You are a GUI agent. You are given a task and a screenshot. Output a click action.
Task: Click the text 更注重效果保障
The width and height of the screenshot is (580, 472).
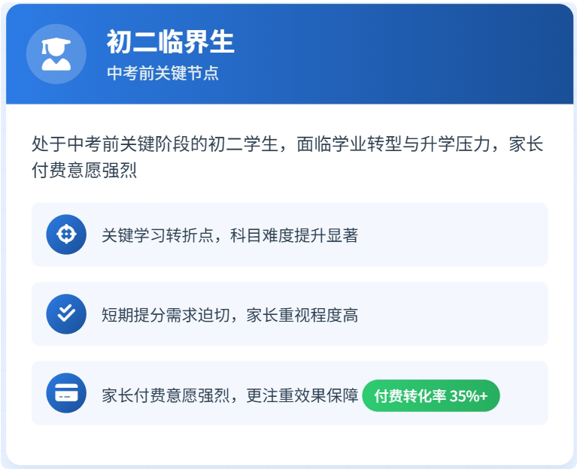(x=302, y=395)
